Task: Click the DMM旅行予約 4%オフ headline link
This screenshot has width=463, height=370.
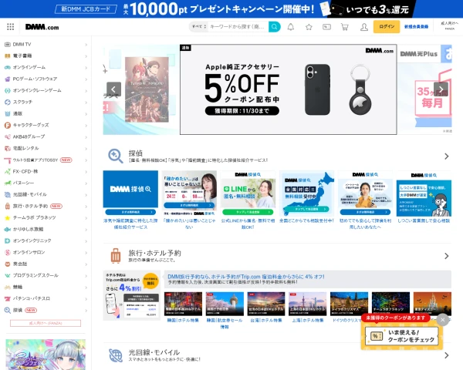Action: pyautogui.click(x=246, y=277)
